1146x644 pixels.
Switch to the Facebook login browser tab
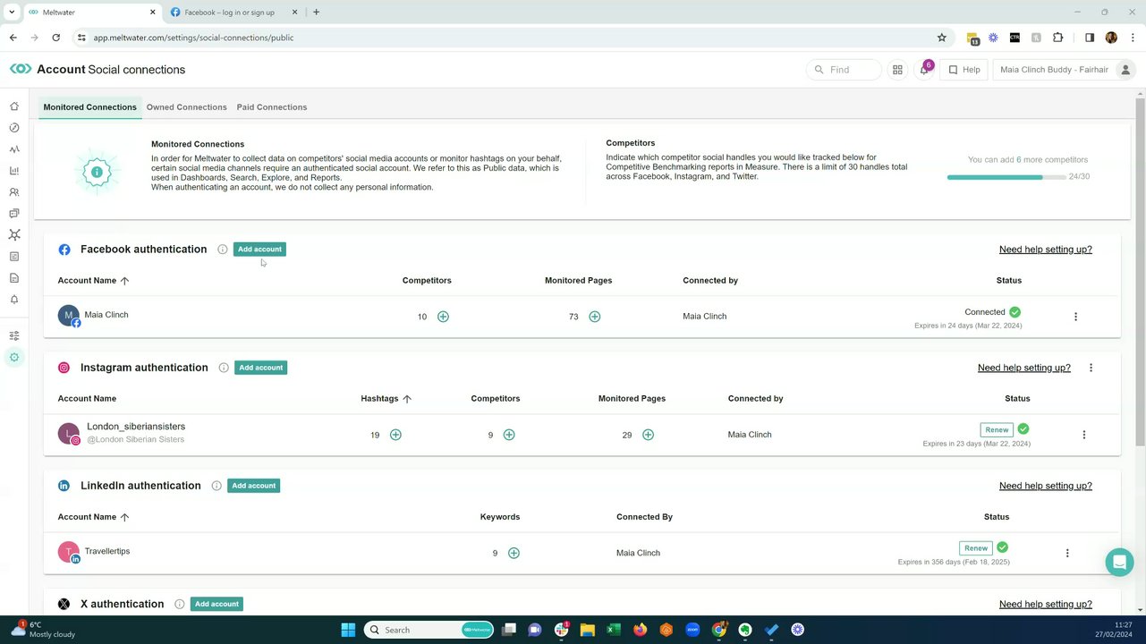(233, 13)
